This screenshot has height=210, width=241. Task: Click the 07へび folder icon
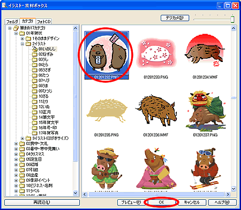(35, 81)
